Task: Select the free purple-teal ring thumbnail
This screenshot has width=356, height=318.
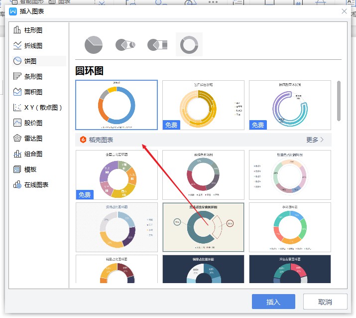Action: (290, 105)
